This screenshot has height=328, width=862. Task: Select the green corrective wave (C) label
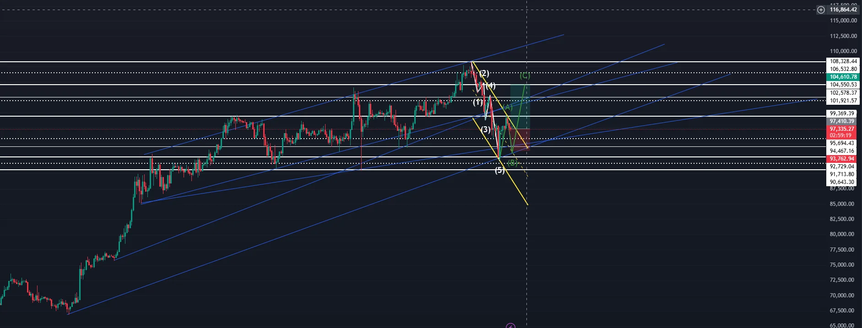[525, 75]
